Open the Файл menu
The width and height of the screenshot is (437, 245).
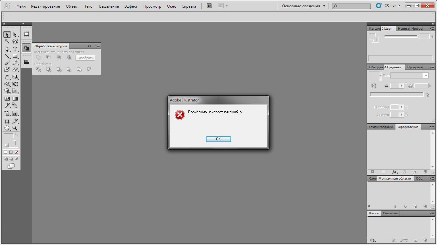click(21, 6)
